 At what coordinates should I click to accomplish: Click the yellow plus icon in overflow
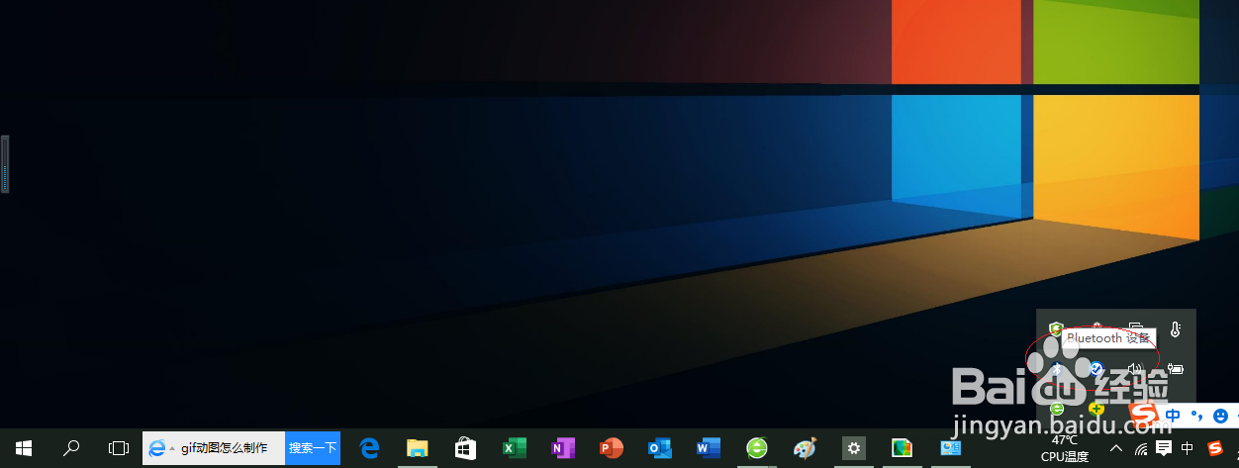(x=1096, y=408)
